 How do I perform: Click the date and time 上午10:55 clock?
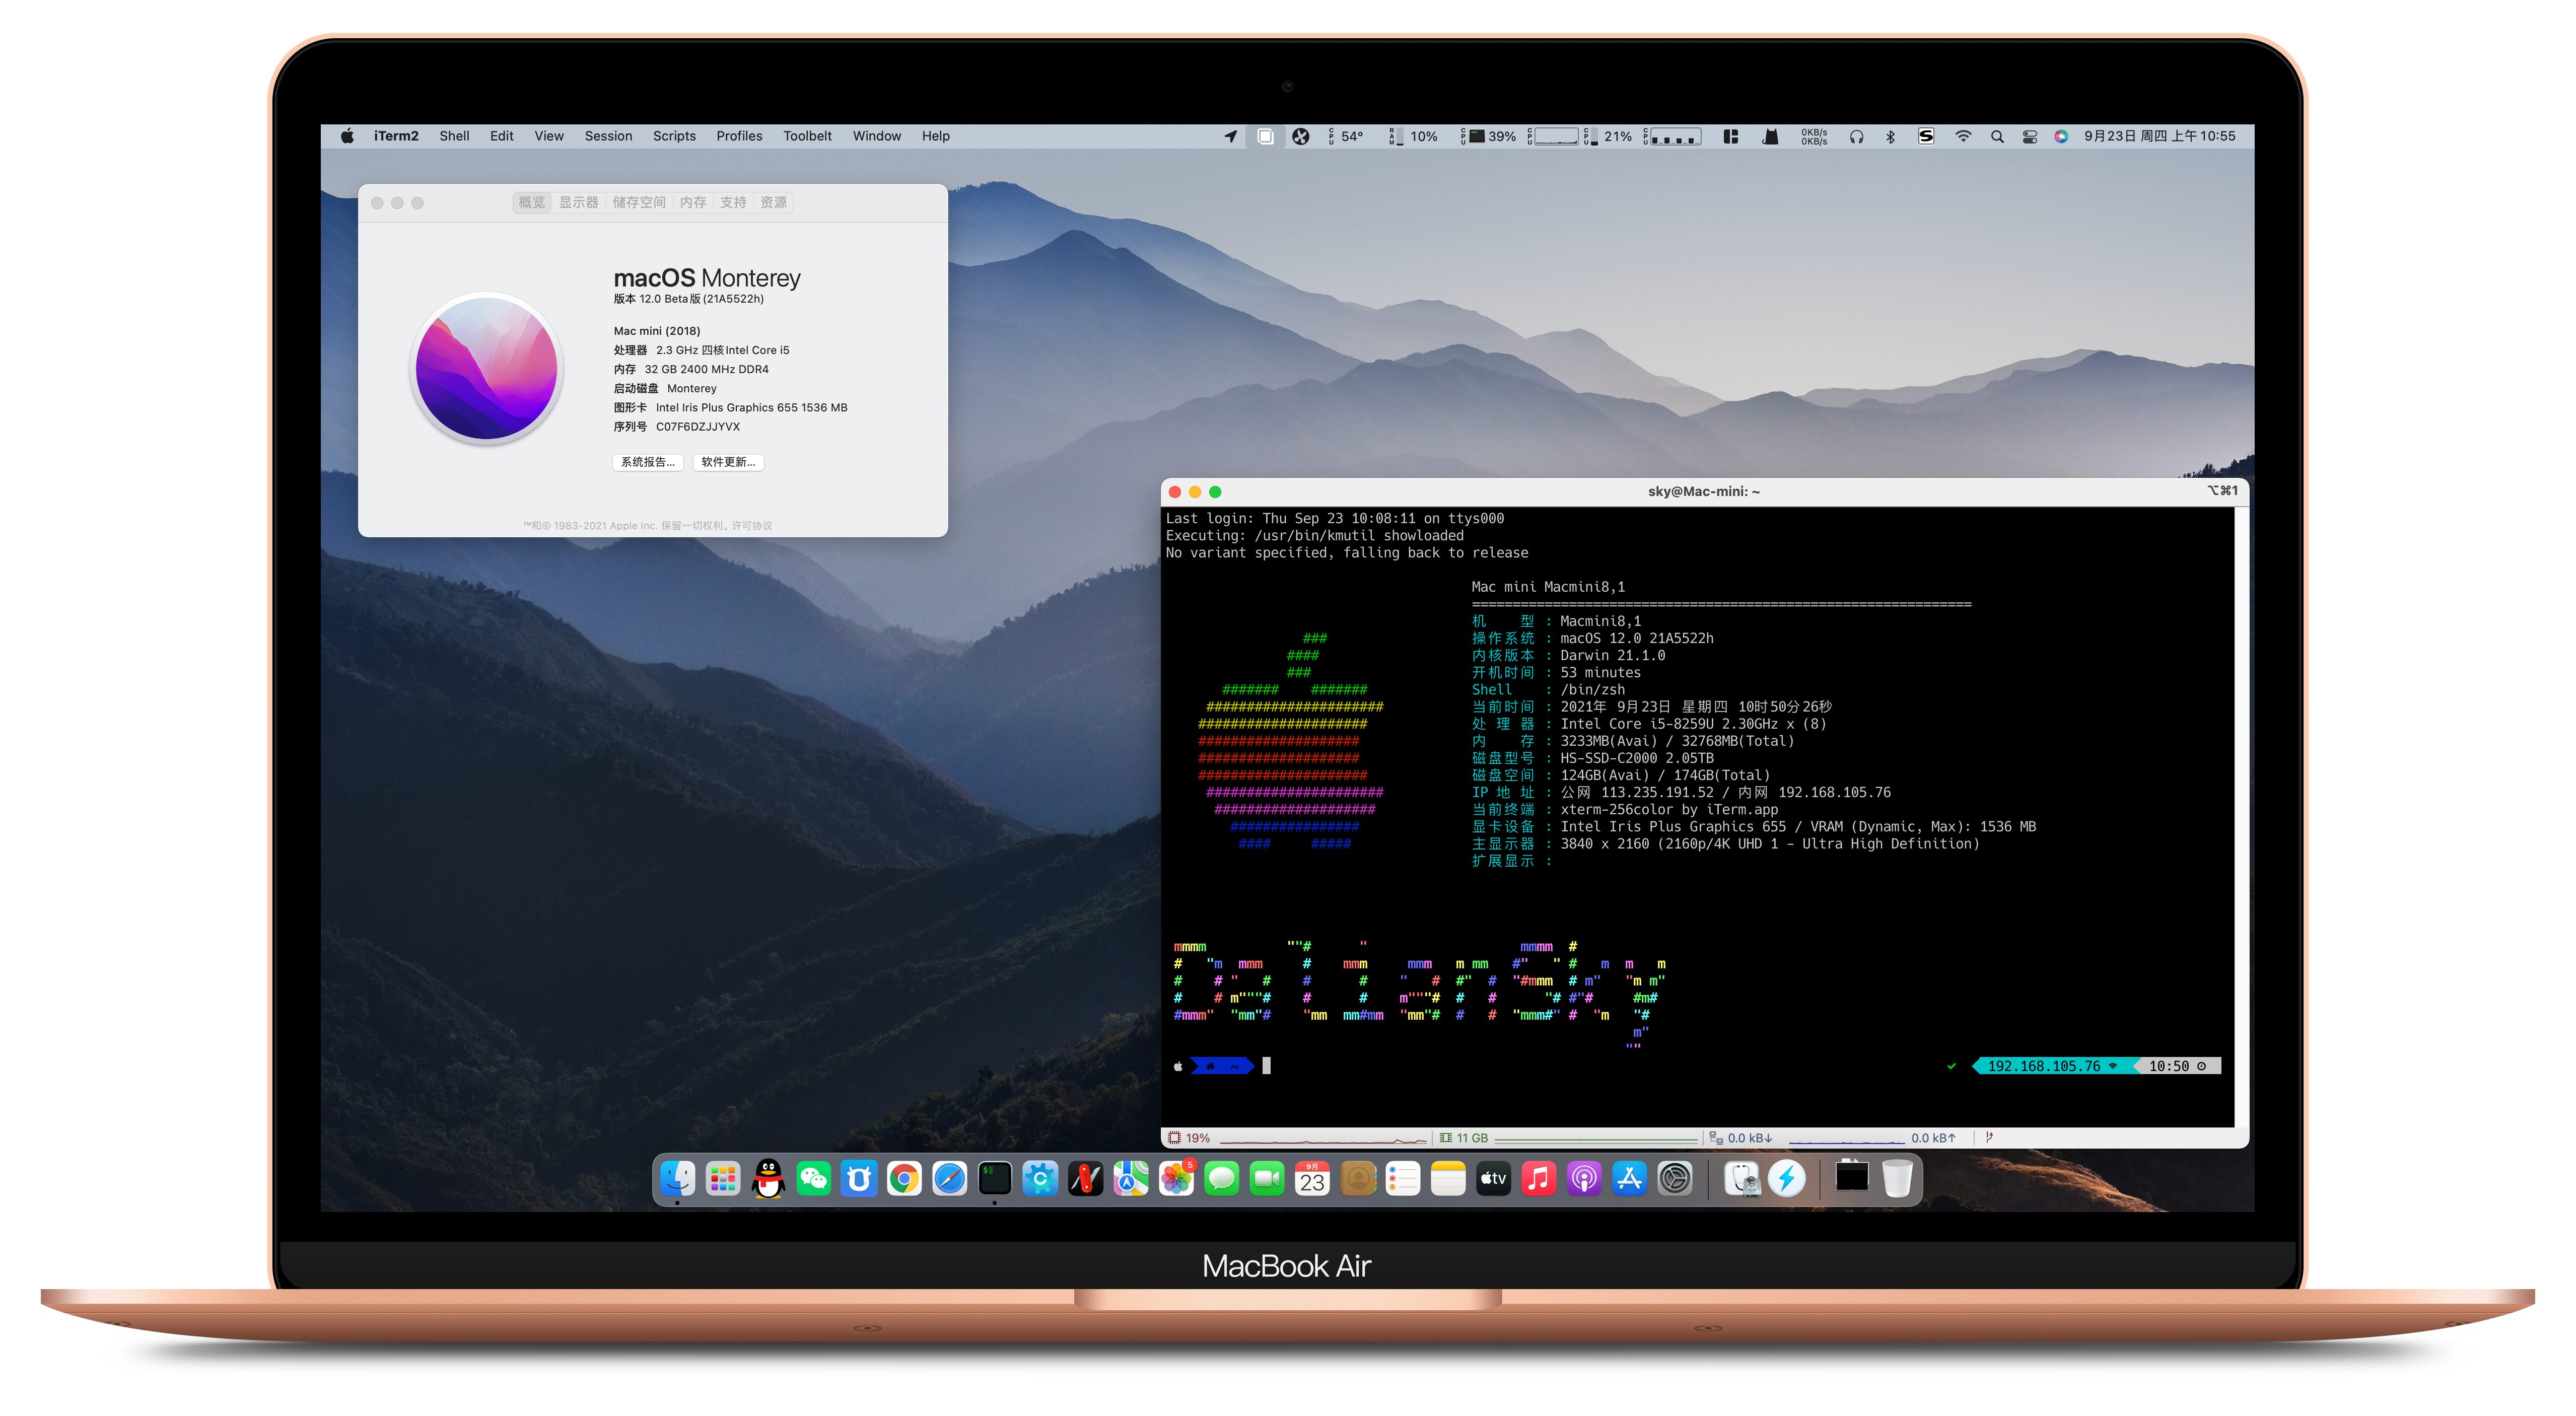pyautogui.click(x=2160, y=137)
